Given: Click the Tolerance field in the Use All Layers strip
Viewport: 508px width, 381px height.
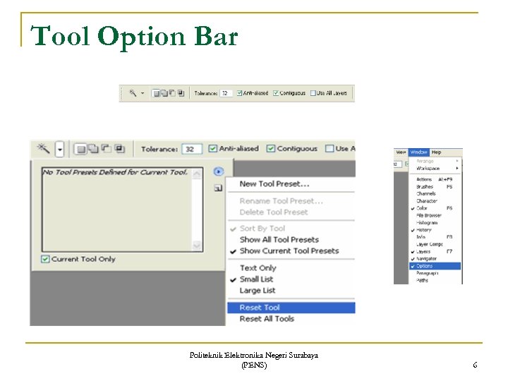Looking at the screenshot, I should [x=226, y=93].
